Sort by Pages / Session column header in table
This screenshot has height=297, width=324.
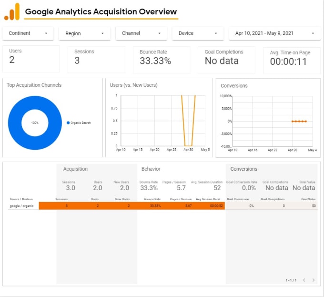pos(181,199)
